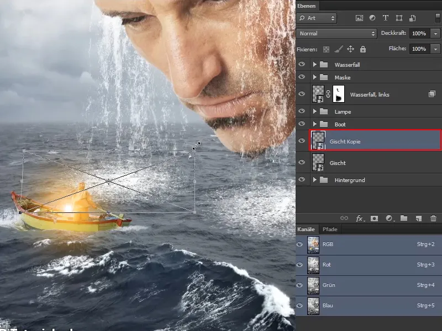The width and height of the screenshot is (442, 331).
Task: Select the RGB channel
Action: point(369,244)
